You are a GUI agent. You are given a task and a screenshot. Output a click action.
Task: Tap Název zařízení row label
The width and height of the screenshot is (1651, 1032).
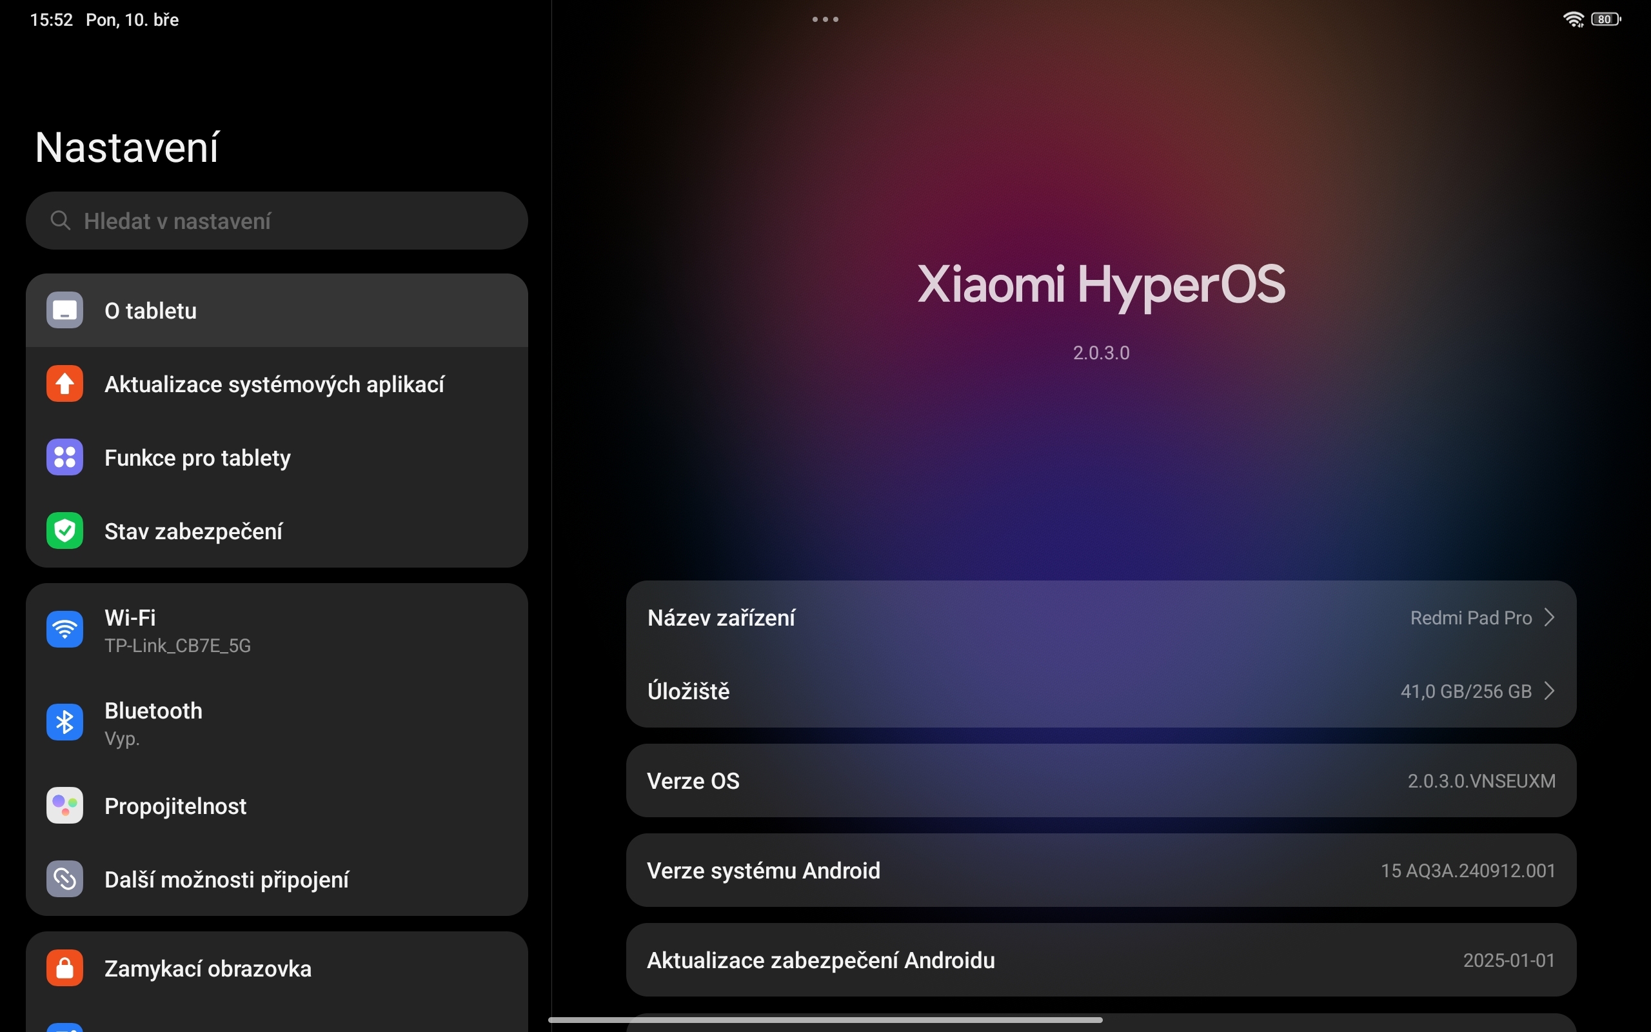[721, 617]
